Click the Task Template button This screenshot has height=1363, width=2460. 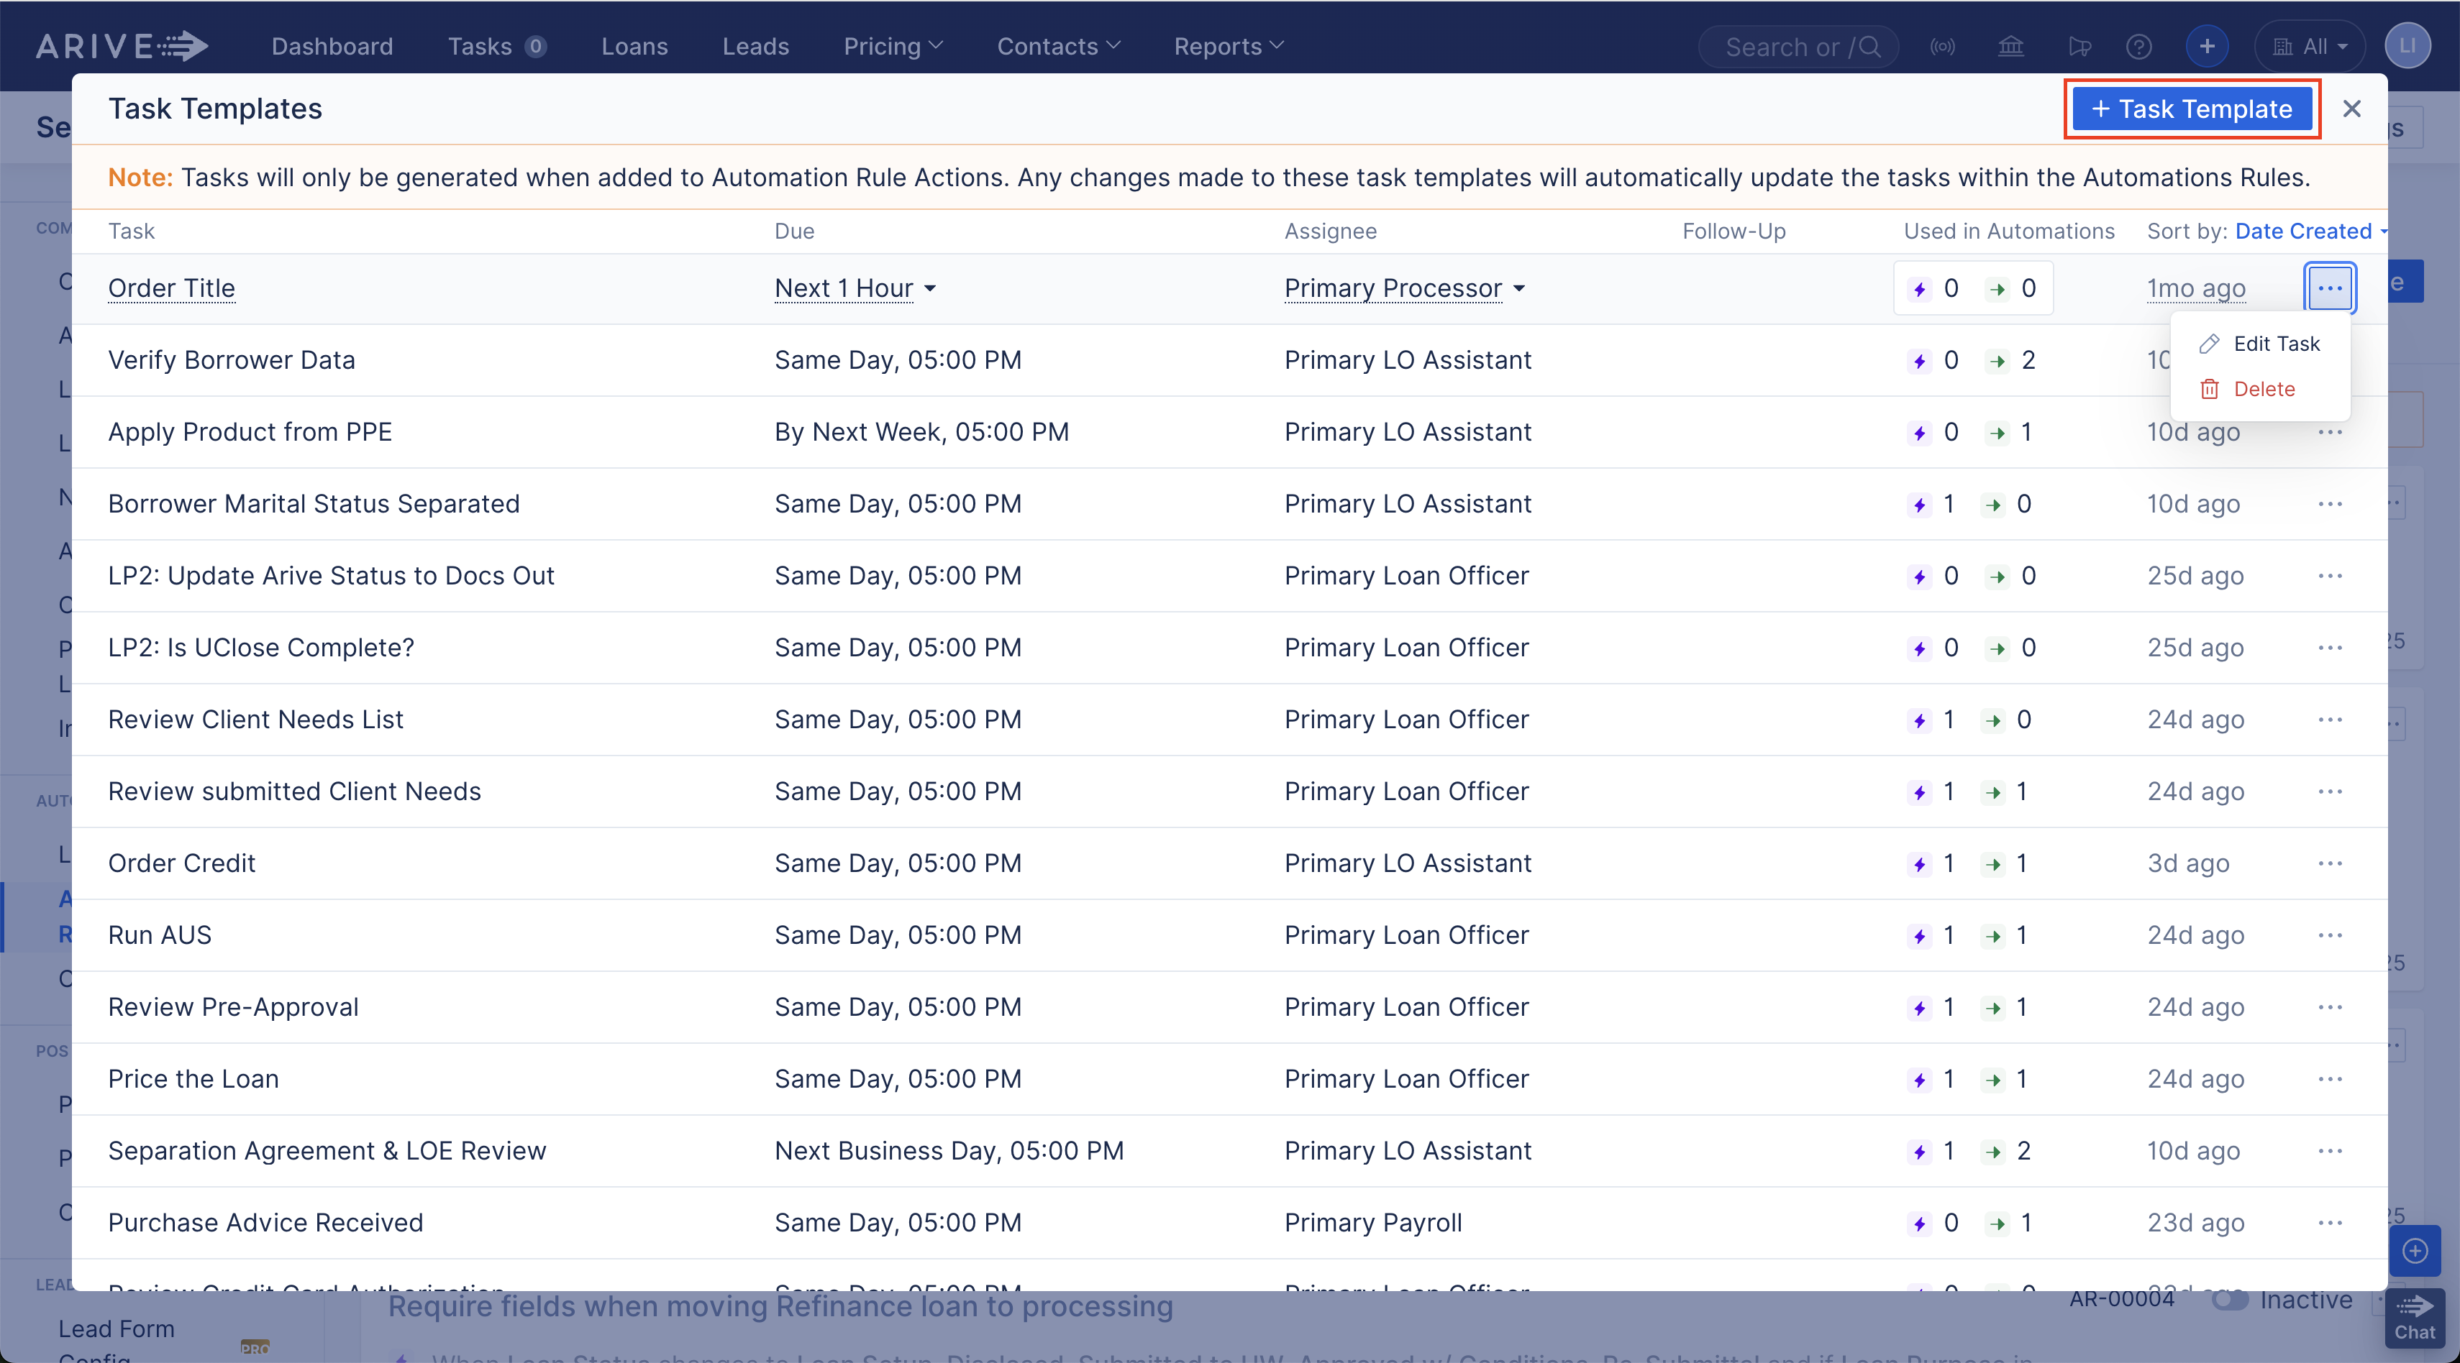click(x=2192, y=108)
